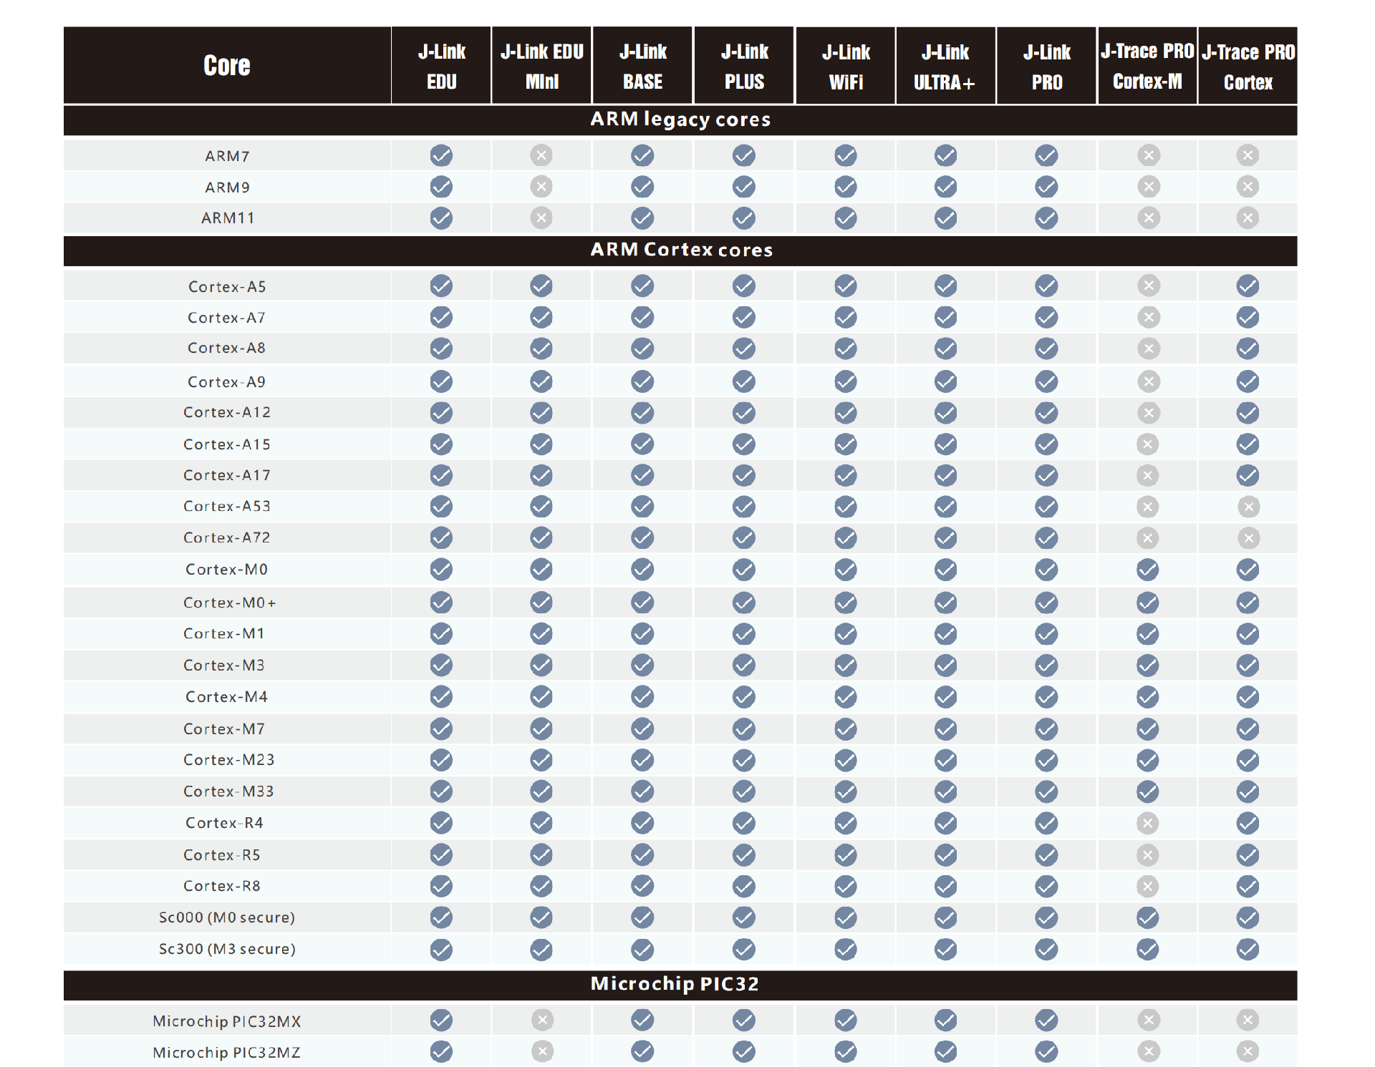
Task: Click the Sc000 checkmark under J-Trace PRO Cortex-M
Action: click(x=1147, y=917)
